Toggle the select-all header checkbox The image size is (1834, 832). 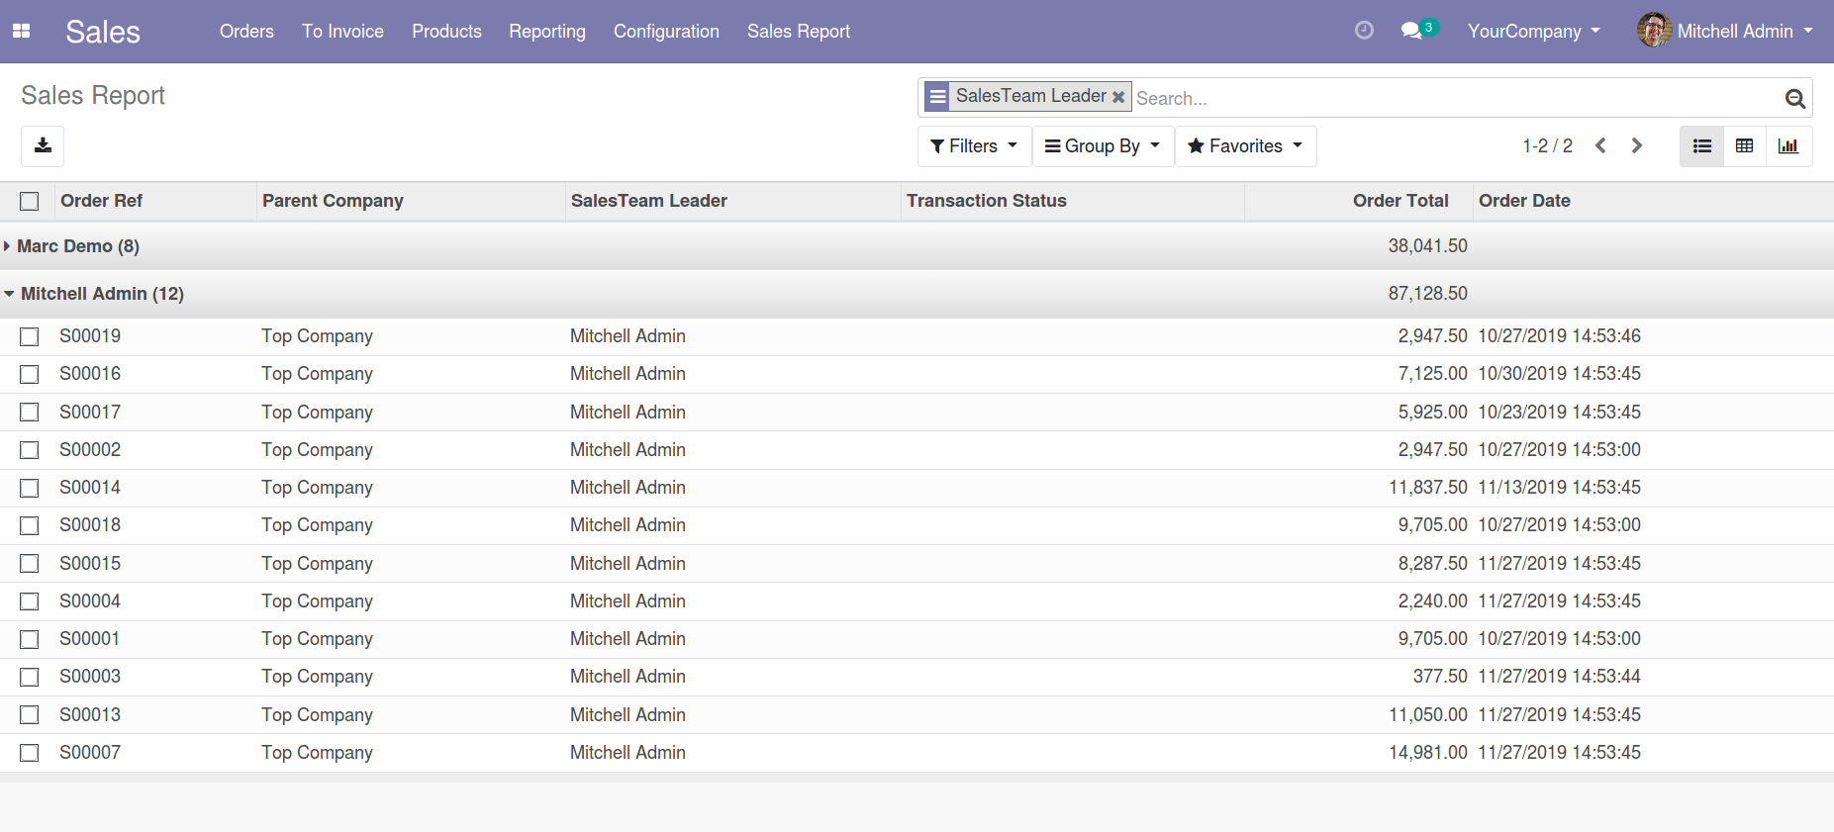coord(30,202)
